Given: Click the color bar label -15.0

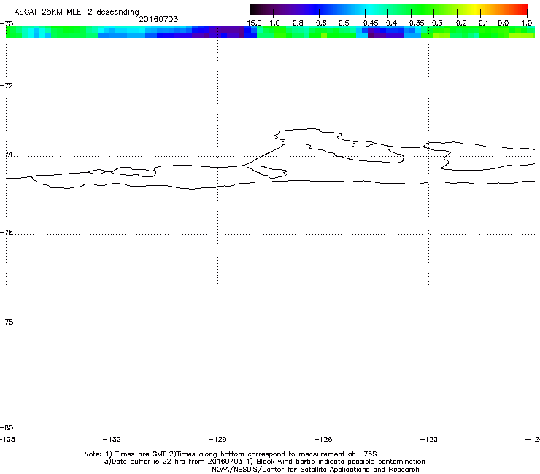Looking at the screenshot, I should tap(251, 23).
